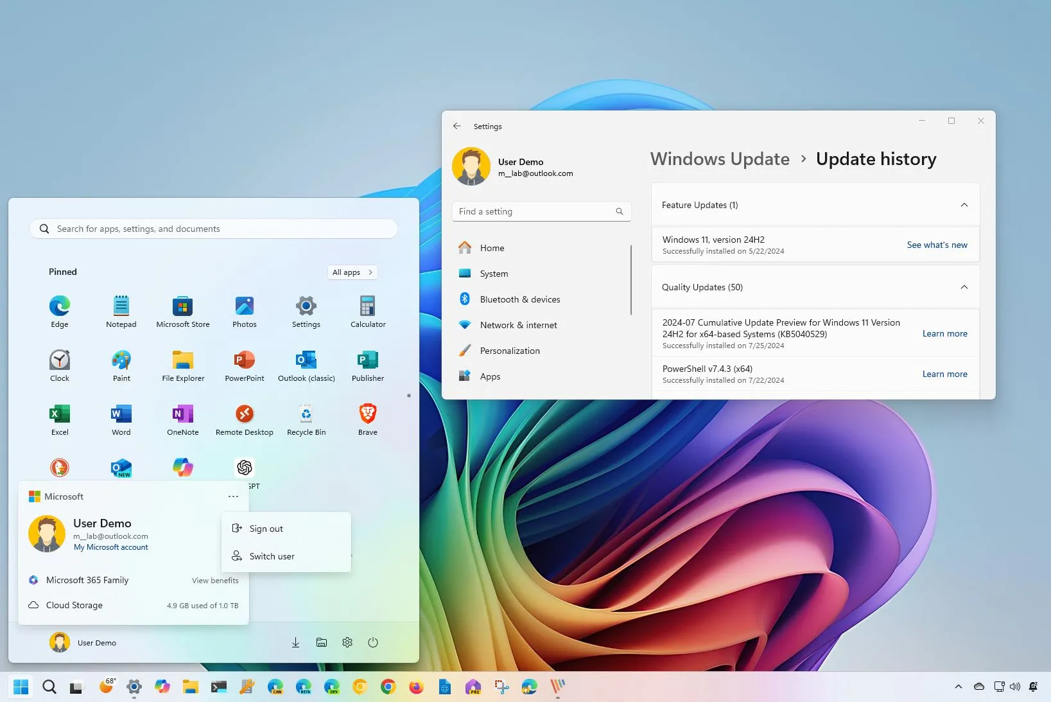Image resolution: width=1051 pixels, height=702 pixels.
Task: Launch Google Chrome from the taskbar
Action: click(388, 687)
